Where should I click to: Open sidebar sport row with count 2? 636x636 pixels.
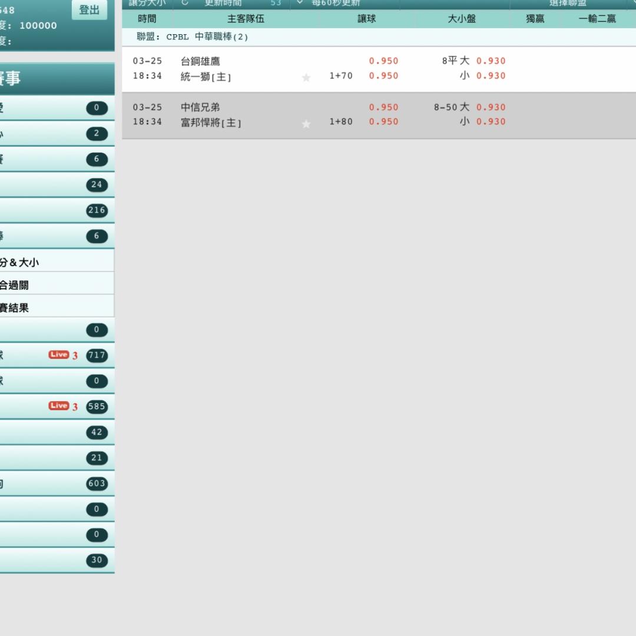[x=57, y=134]
